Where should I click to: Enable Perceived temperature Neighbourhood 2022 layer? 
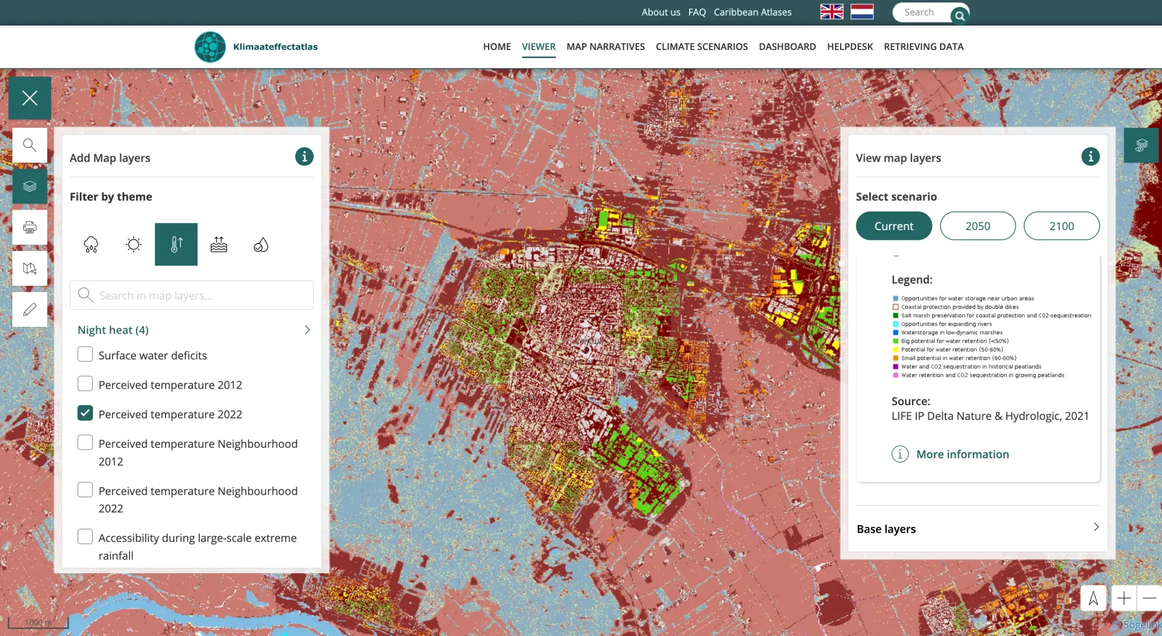85,490
